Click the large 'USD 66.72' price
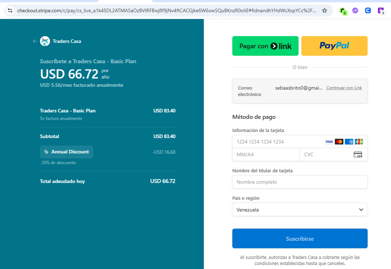The image size is (391, 269). (x=69, y=74)
